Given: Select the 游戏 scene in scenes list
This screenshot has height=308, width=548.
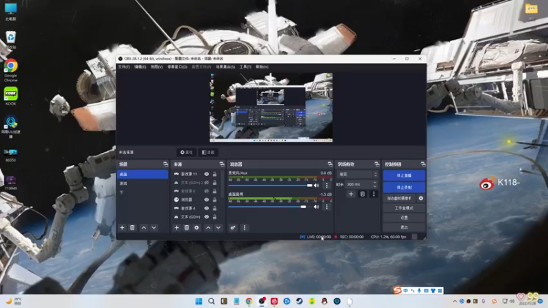Looking at the screenshot, I should coord(142,183).
